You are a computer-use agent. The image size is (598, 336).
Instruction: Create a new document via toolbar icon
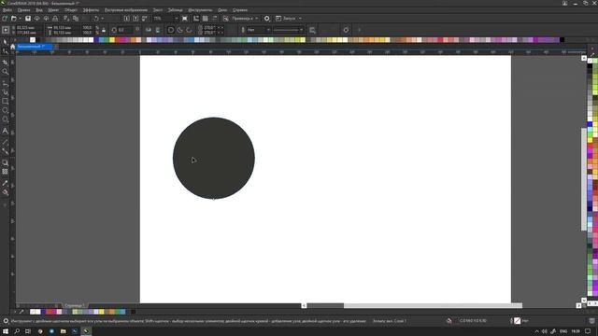coord(5,19)
